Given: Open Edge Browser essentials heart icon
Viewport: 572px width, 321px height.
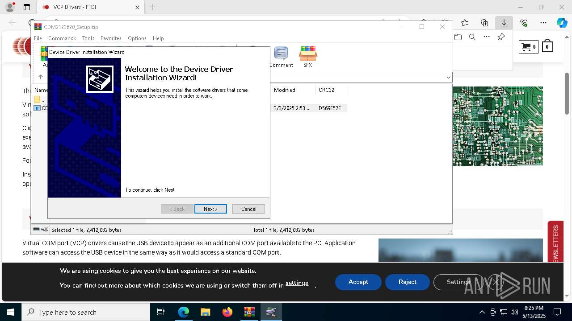Looking at the screenshot, I should coord(524,23).
